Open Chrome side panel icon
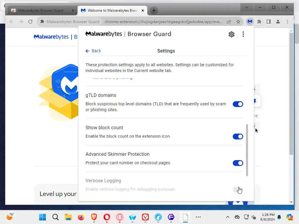The image size is (299, 224). (x=269, y=22)
